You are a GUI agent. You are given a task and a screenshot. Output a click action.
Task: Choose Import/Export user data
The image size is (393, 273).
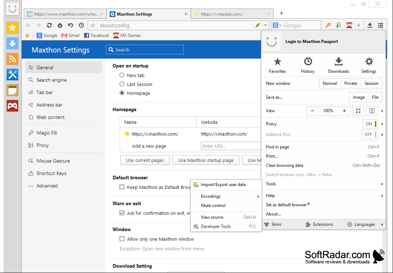point(226,185)
